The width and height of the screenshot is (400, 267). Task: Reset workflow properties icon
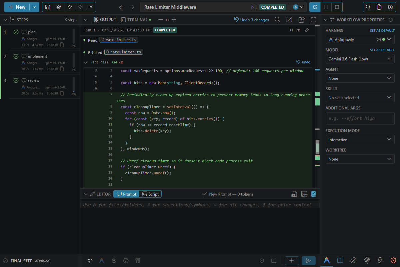click(391, 20)
